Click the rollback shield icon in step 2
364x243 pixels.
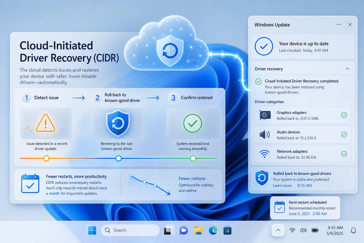118,123
